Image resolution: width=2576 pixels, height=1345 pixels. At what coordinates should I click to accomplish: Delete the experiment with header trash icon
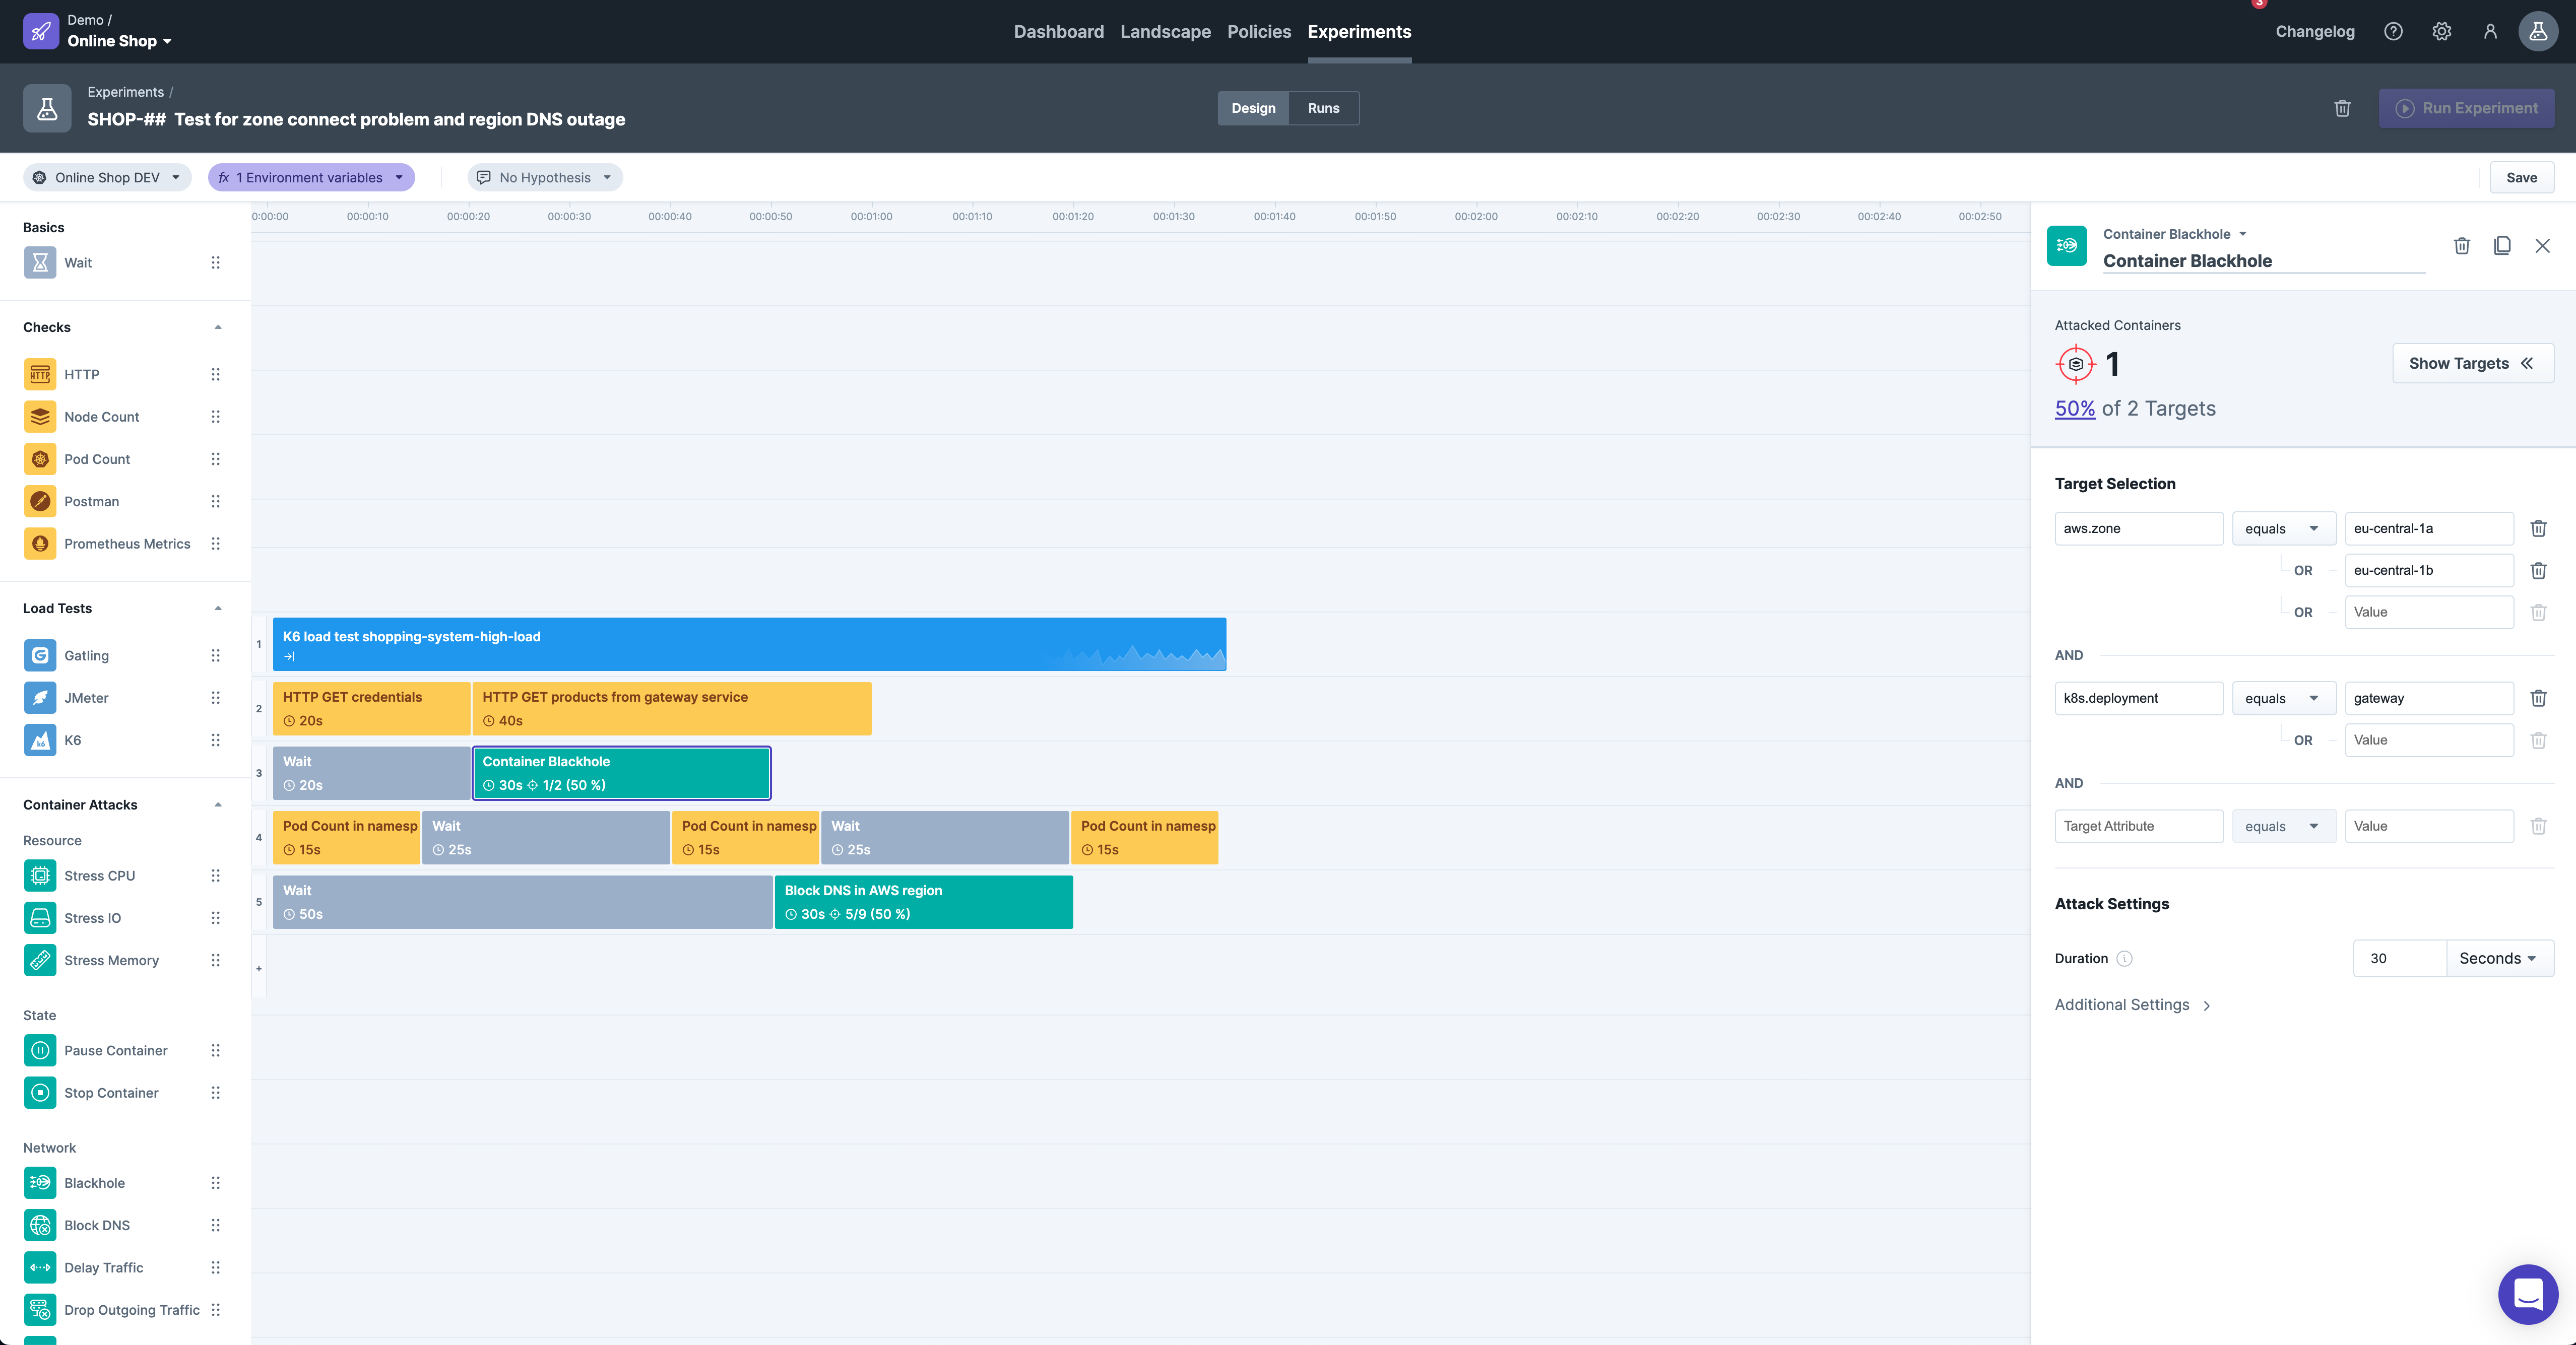2342,109
